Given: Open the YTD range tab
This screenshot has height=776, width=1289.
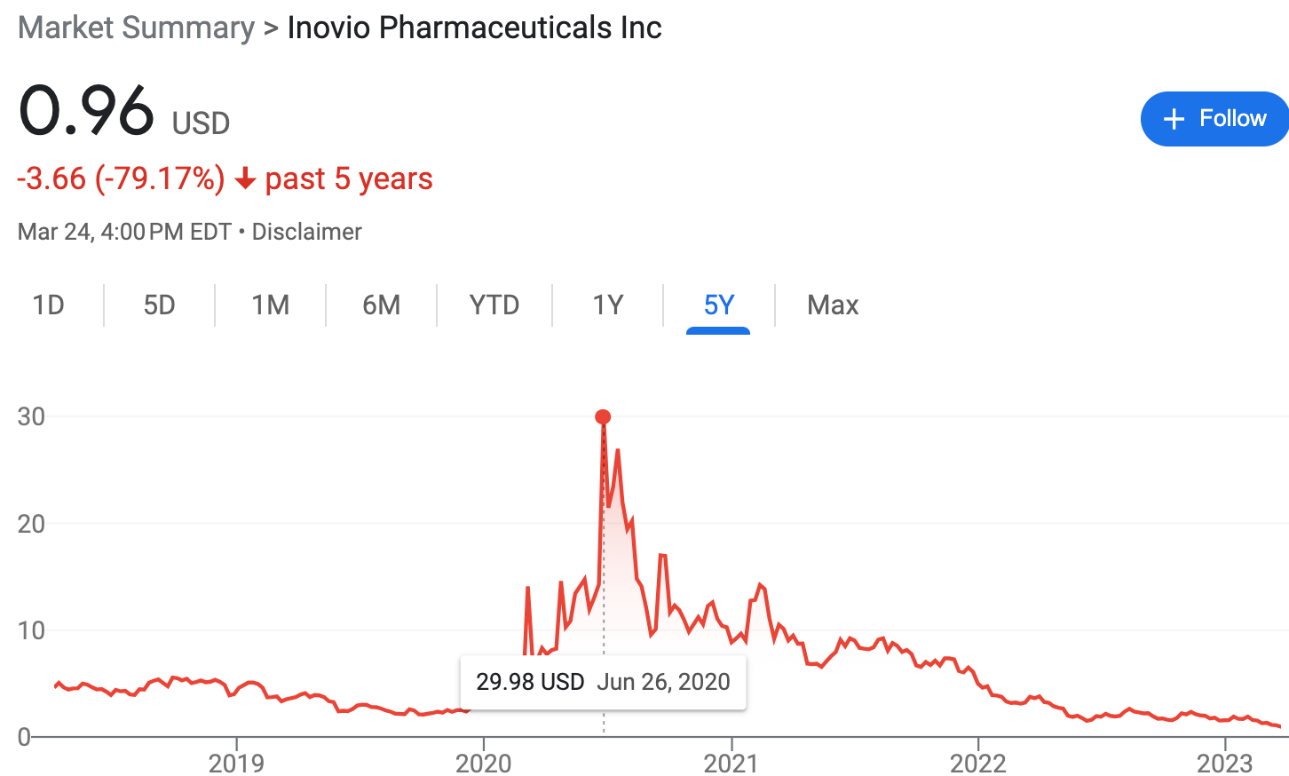Looking at the screenshot, I should (494, 305).
